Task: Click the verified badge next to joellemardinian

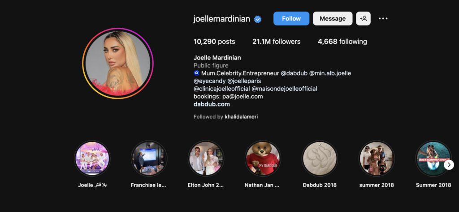Action: 258,19
